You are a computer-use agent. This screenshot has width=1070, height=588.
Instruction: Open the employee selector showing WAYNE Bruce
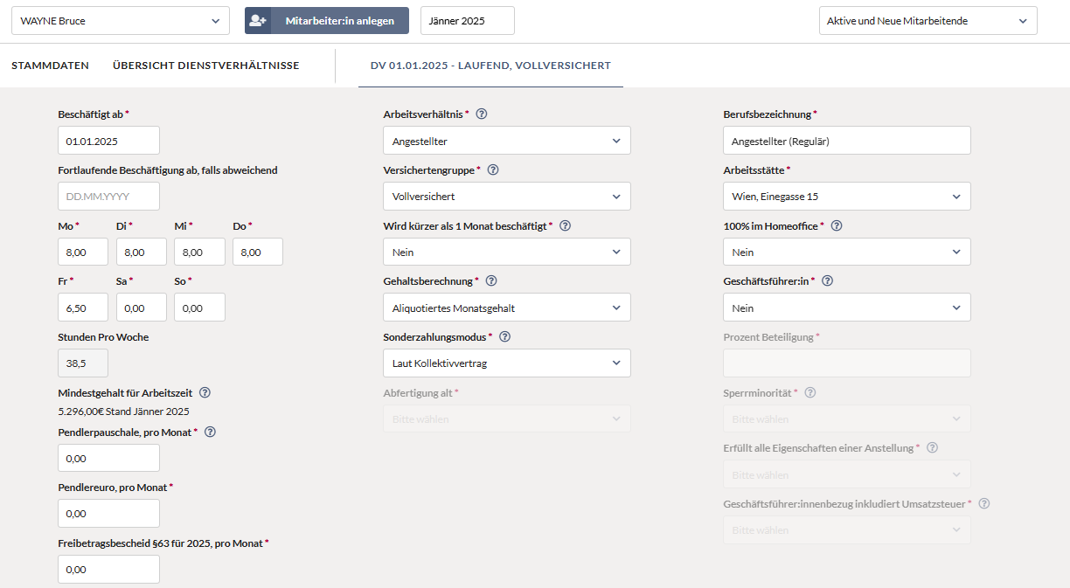pyautogui.click(x=121, y=21)
